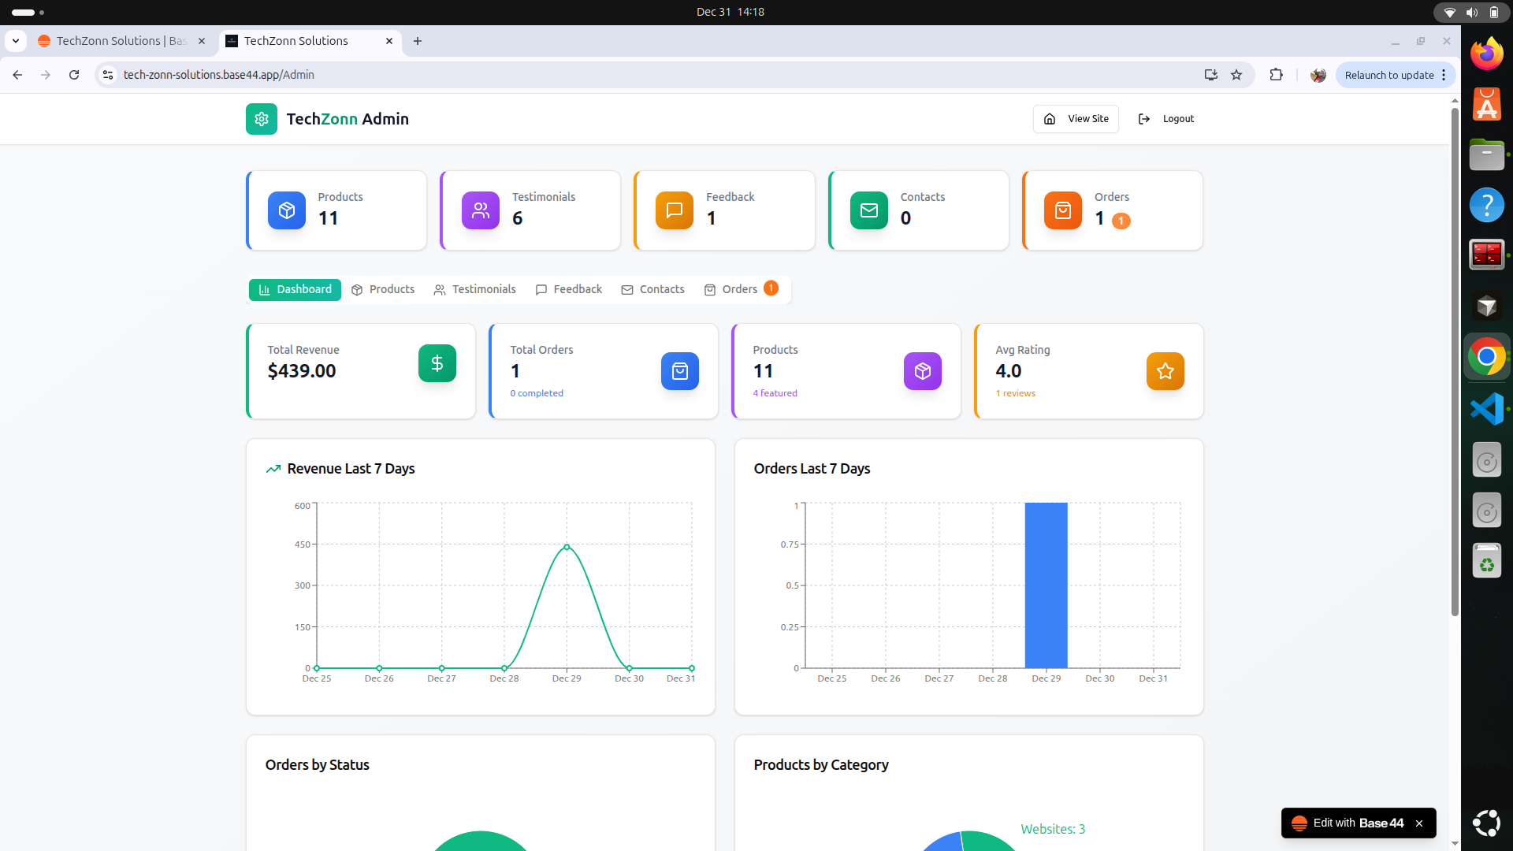
Task: Click the "0 completed" orders text
Action: point(537,393)
